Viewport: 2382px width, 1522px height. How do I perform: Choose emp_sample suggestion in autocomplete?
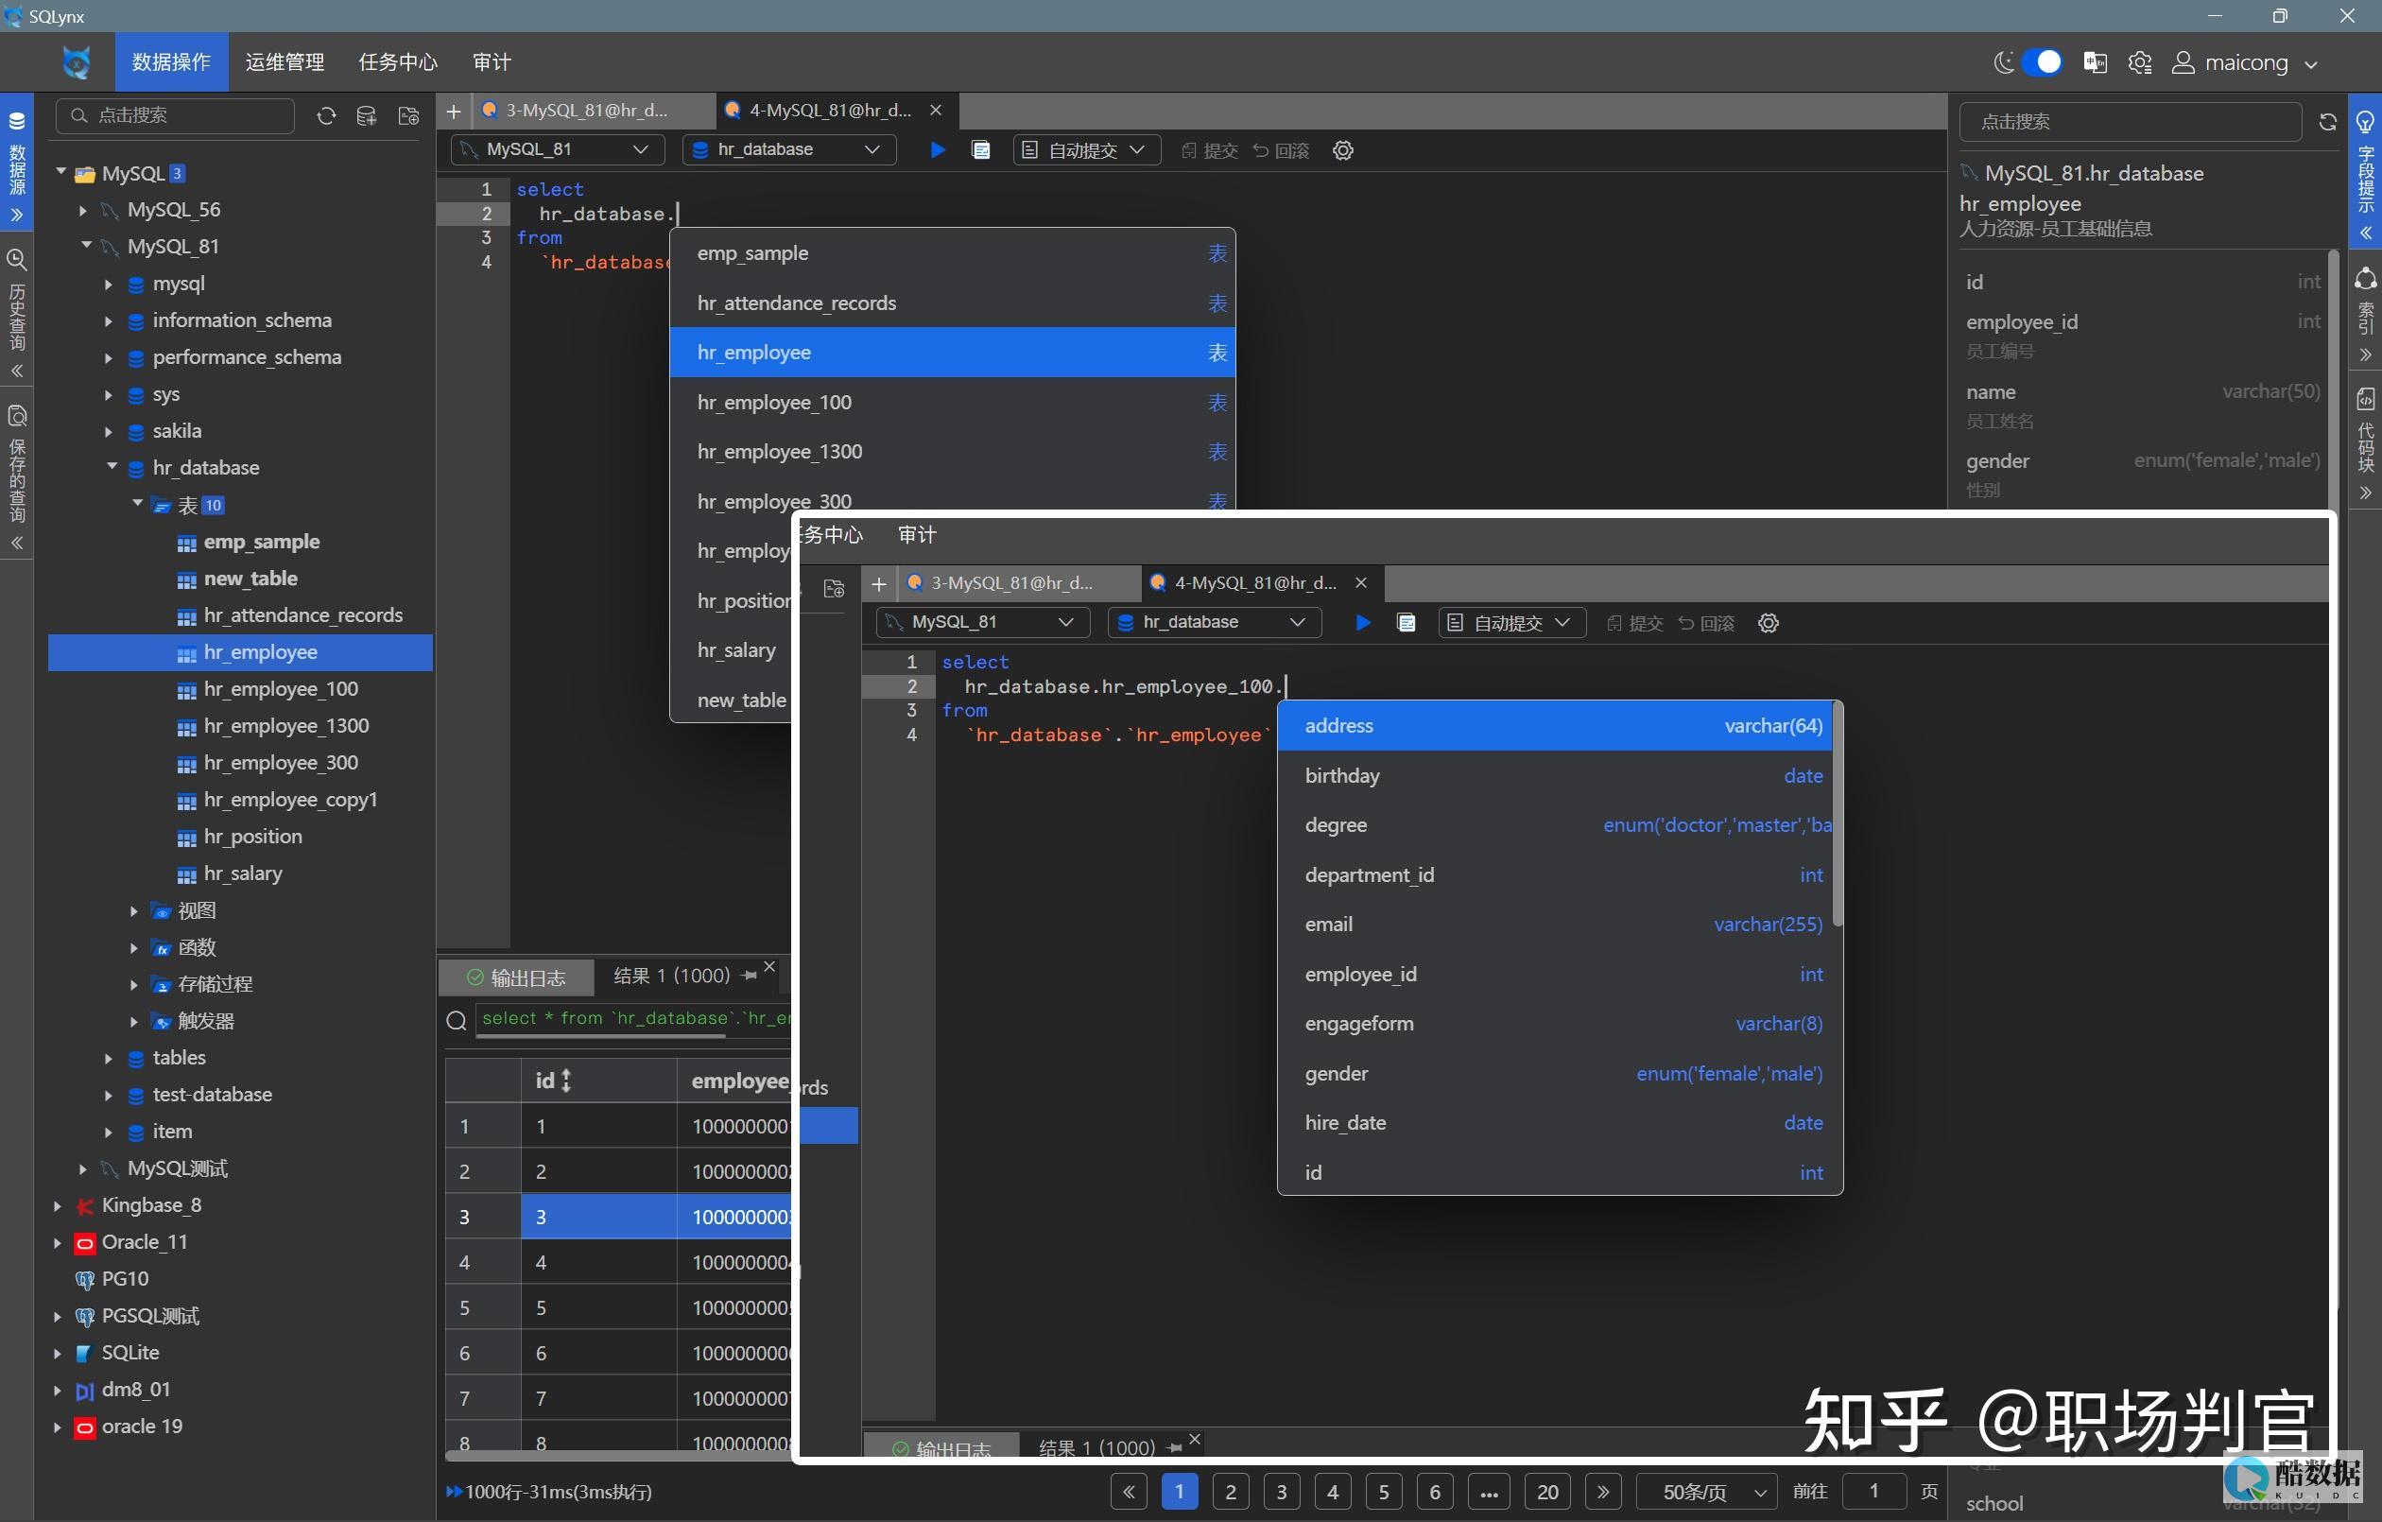[953, 253]
